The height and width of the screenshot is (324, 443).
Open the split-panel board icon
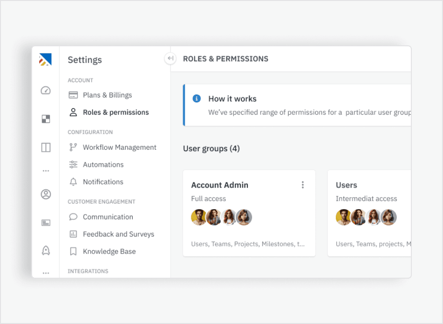(x=46, y=147)
